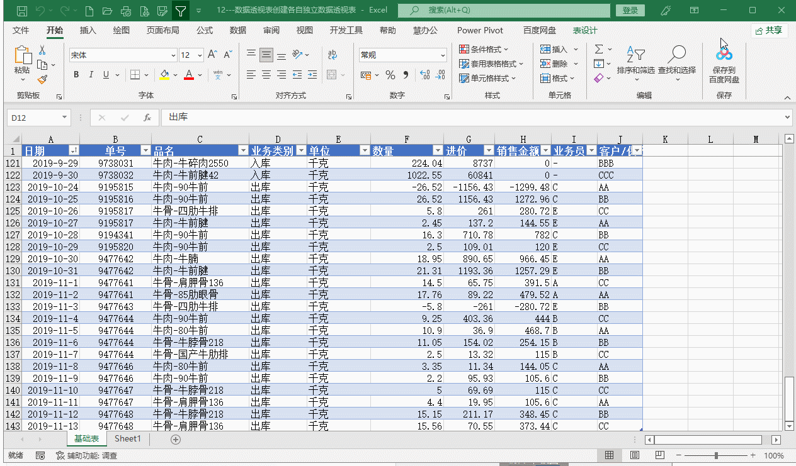796x466 pixels.
Task: Switch to the 插入 Insert tab
Action: click(x=88, y=30)
